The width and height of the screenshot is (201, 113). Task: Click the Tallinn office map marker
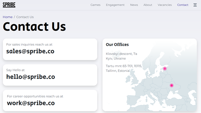[x=165, y=69]
